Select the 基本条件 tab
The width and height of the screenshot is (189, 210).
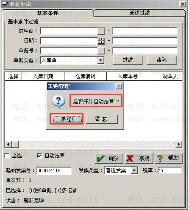pyautogui.click(x=47, y=13)
